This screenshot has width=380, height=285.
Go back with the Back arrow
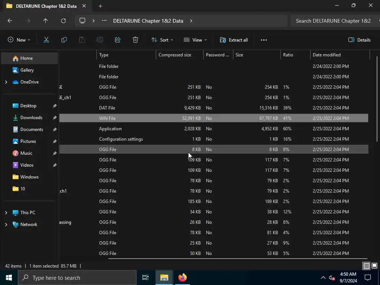[x=10, y=21]
